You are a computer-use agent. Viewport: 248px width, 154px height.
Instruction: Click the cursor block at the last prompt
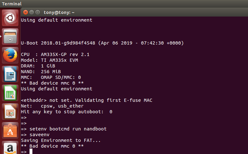31,151
